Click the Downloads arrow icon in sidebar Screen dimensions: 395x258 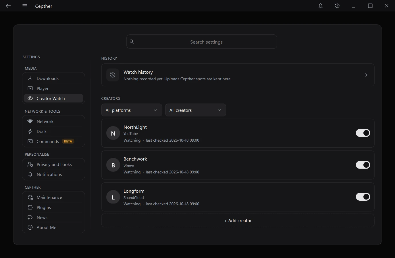tap(30, 78)
